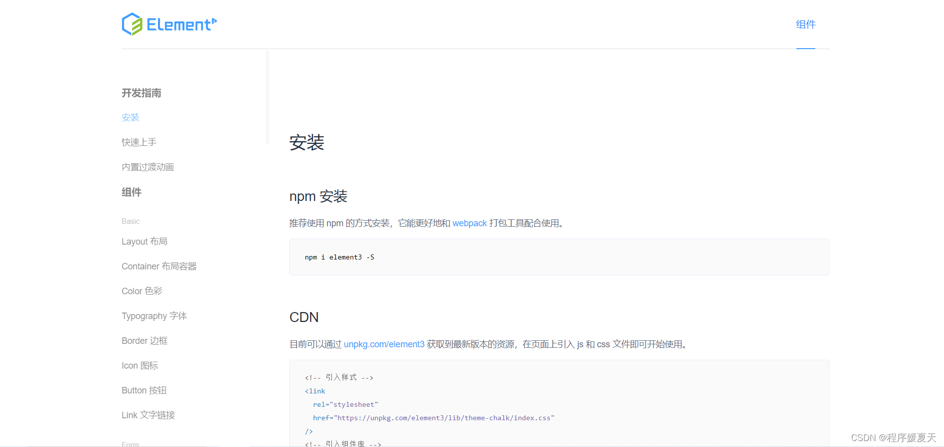Click the '<!-- 引入样式 -->' comment line
Viewport: 944px width, 447px height.
point(339,378)
